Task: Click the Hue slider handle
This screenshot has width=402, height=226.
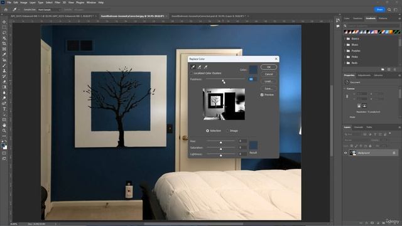Action: point(220,142)
